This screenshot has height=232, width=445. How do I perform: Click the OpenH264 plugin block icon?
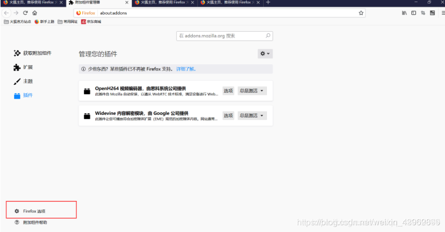click(87, 91)
